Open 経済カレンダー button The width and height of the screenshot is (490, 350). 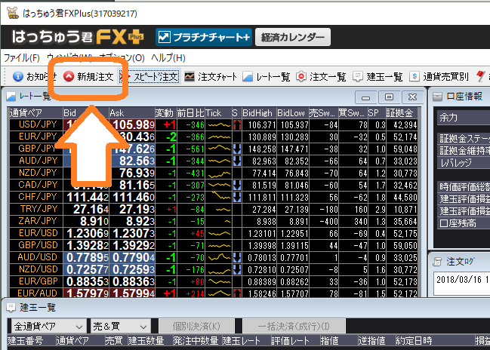293,37
